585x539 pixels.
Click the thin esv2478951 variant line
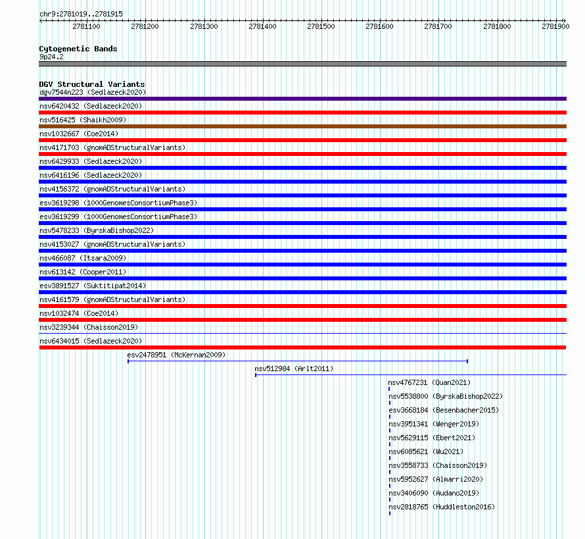[x=298, y=361]
